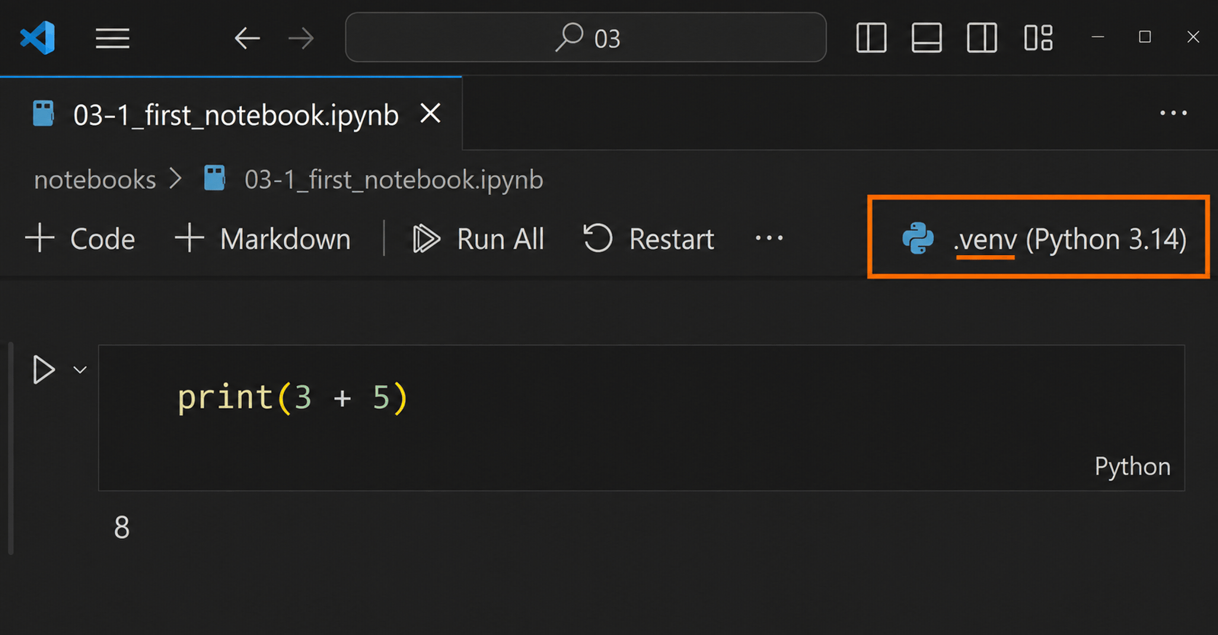Open the customize layout icon
This screenshot has width=1218, height=635.
click(x=1038, y=37)
